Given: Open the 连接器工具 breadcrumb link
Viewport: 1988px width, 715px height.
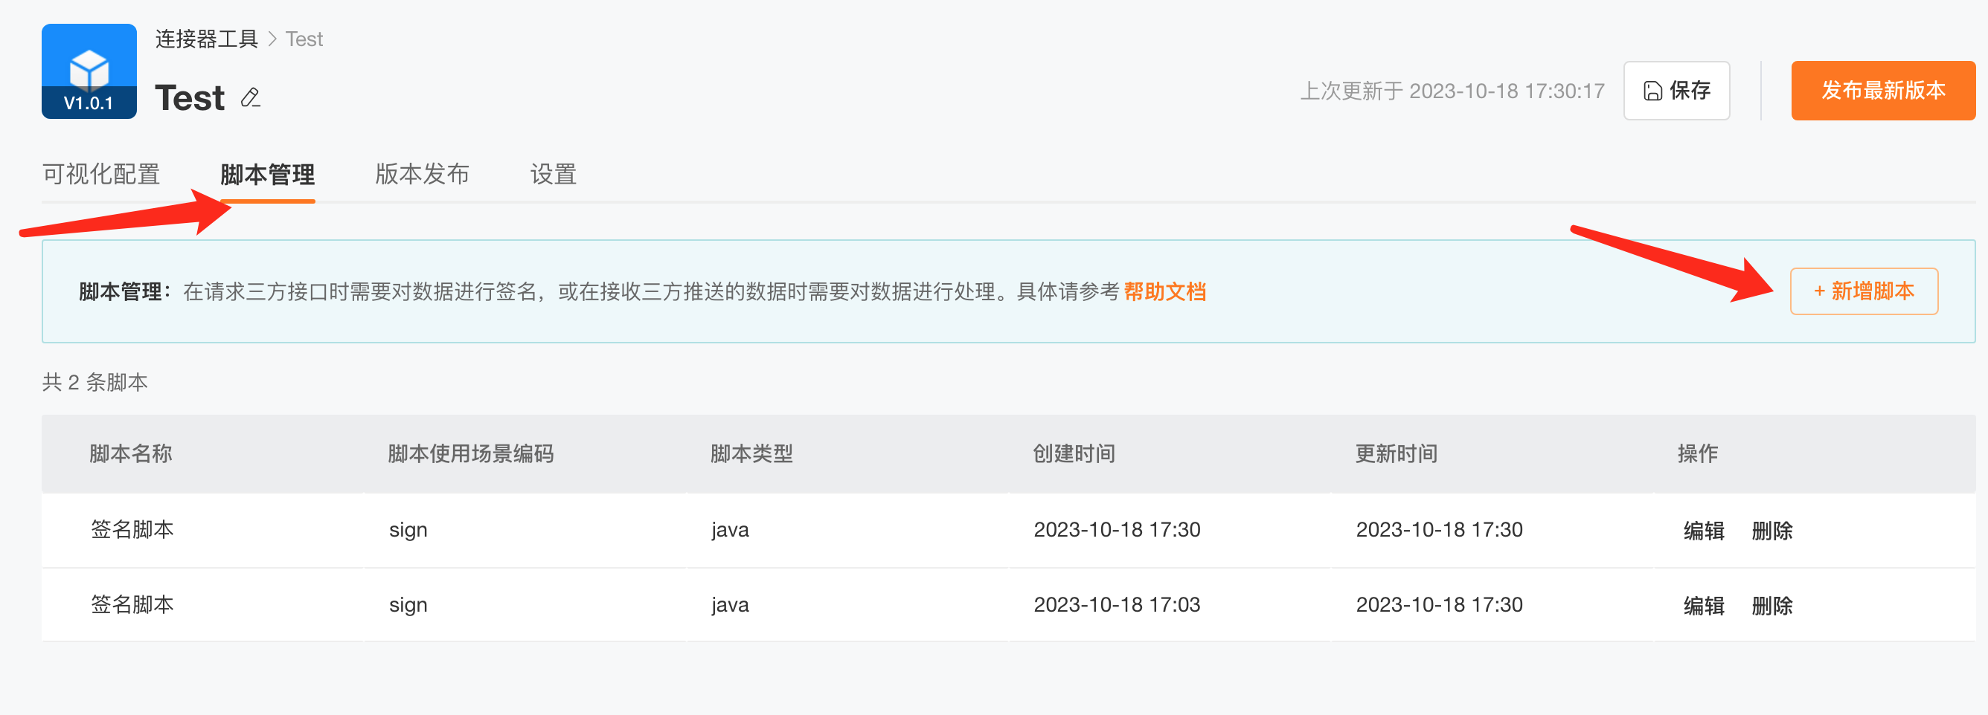Looking at the screenshot, I should (x=206, y=39).
